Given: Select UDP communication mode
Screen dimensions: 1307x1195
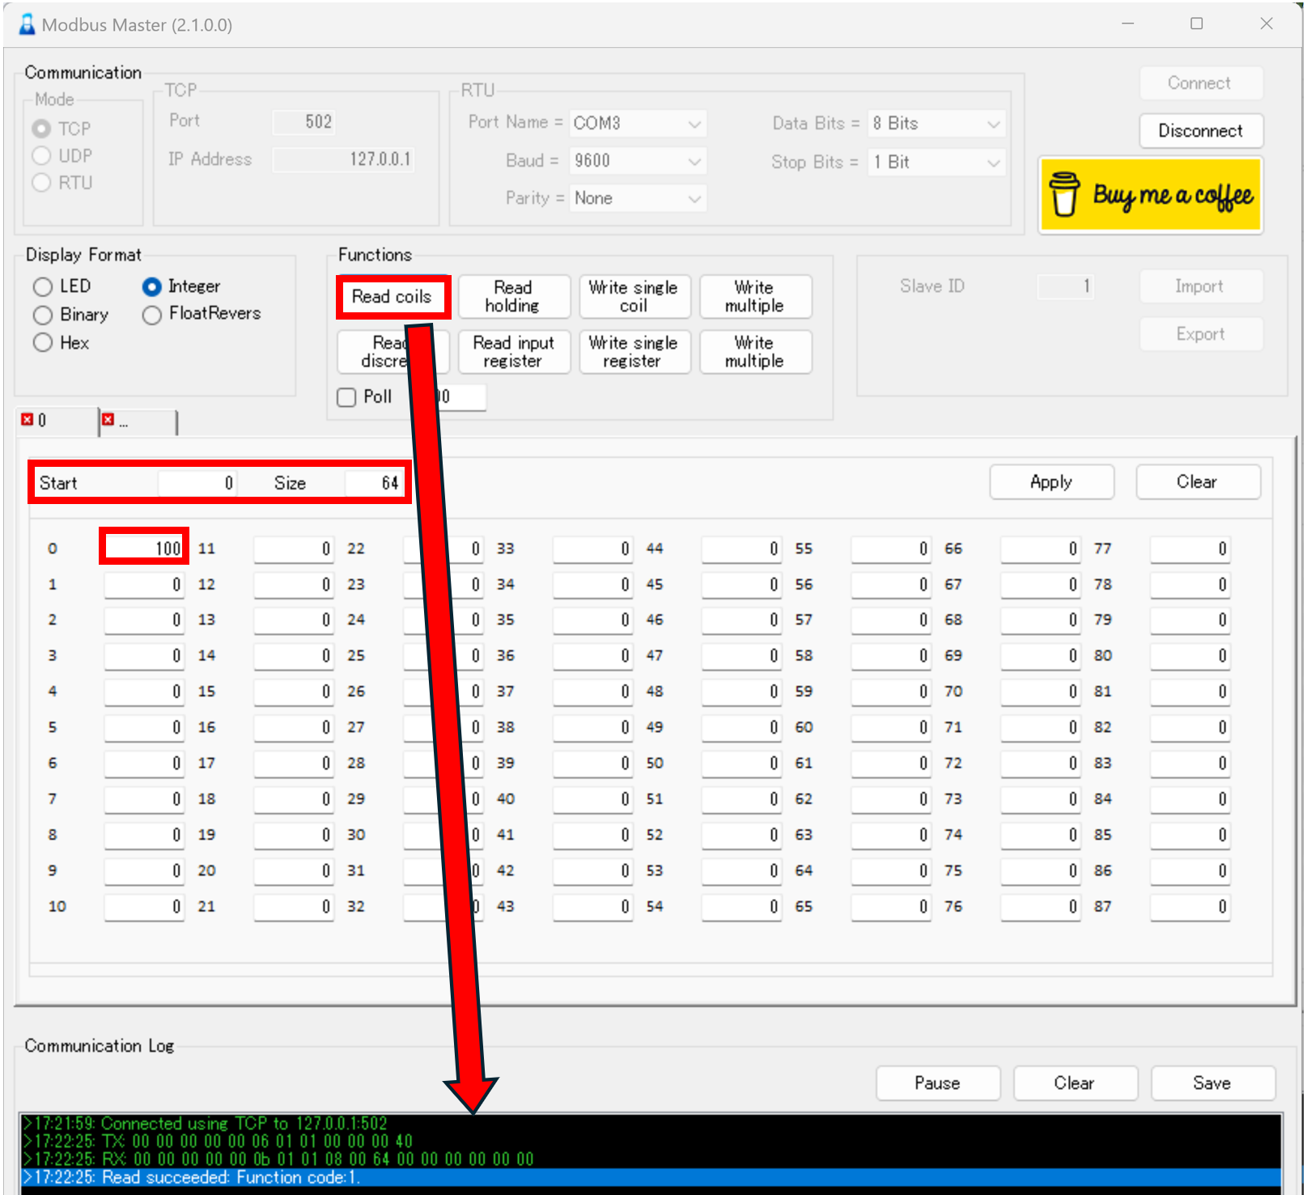Looking at the screenshot, I should point(42,155).
